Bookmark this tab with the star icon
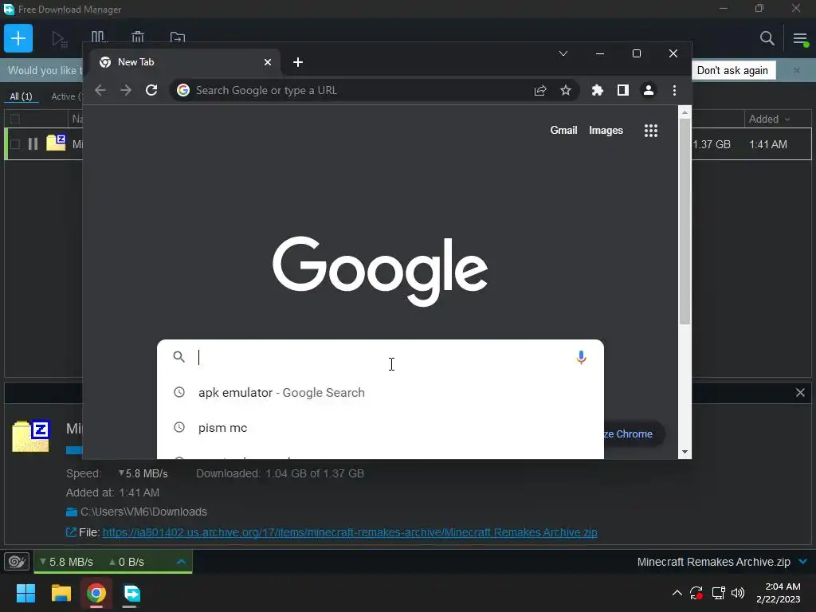The width and height of the screenshot is (816, 612). pos(566,91)
